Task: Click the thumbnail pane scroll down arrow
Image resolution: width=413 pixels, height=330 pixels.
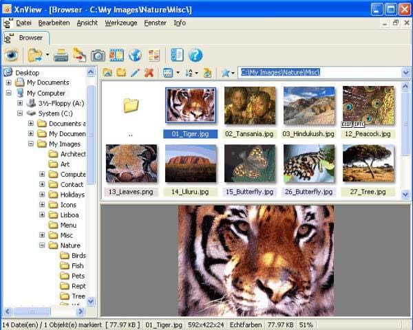Action: coord(405,195)
